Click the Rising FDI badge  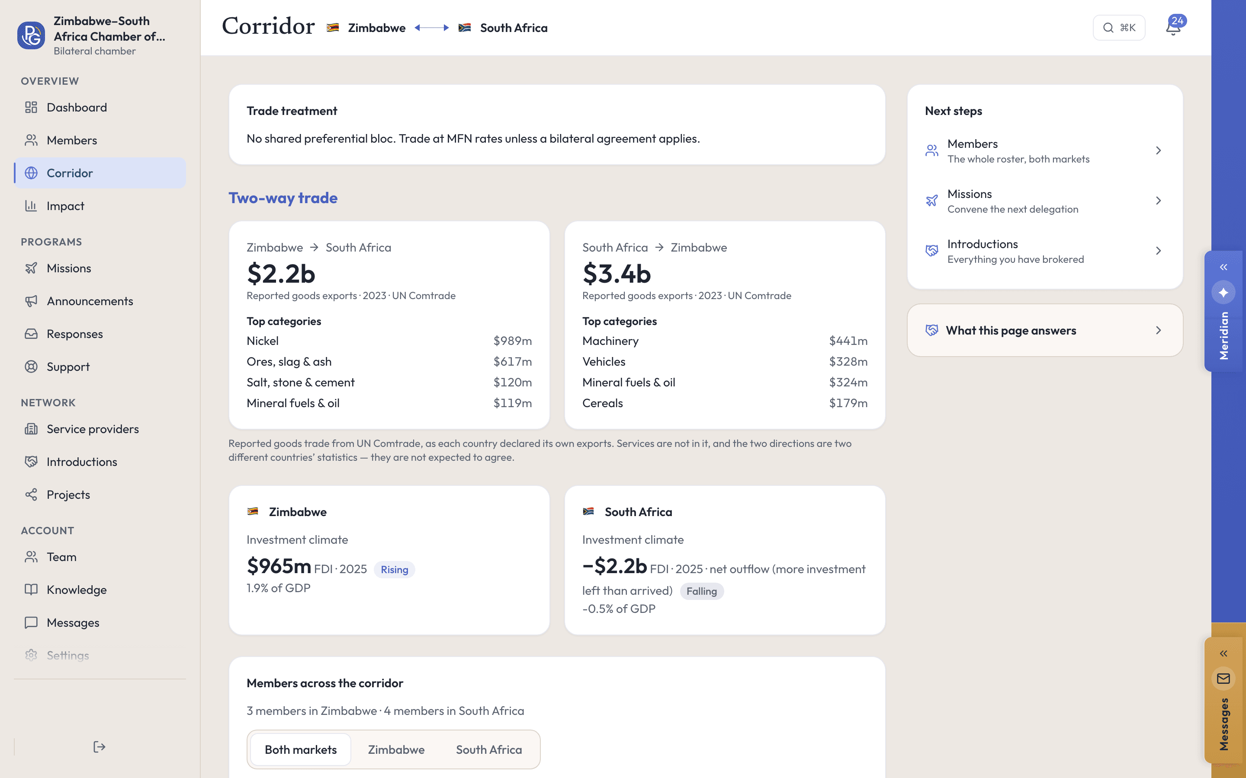point(395,570)
